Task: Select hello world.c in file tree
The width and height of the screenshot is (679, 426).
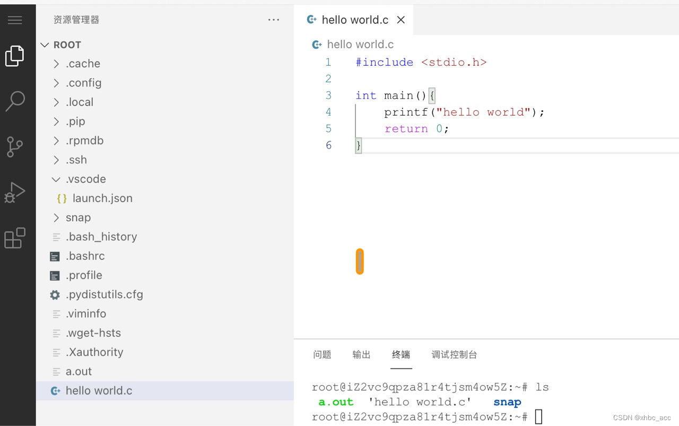Action: point(164,391)
